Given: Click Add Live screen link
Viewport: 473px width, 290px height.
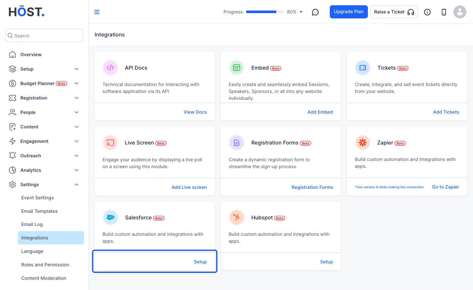Looking at the screenshot, I should (x=189, y=187).
